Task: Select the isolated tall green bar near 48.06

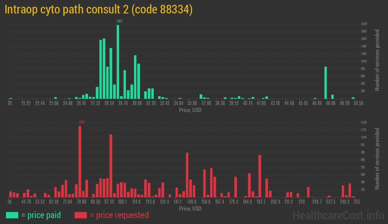Action: point(326,82)
